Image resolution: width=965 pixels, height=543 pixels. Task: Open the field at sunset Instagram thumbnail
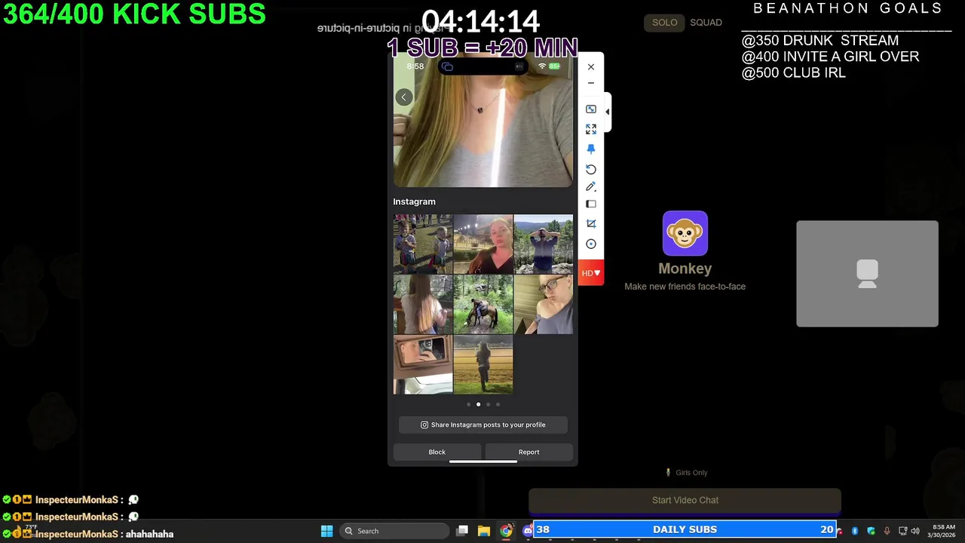[483, 364]
